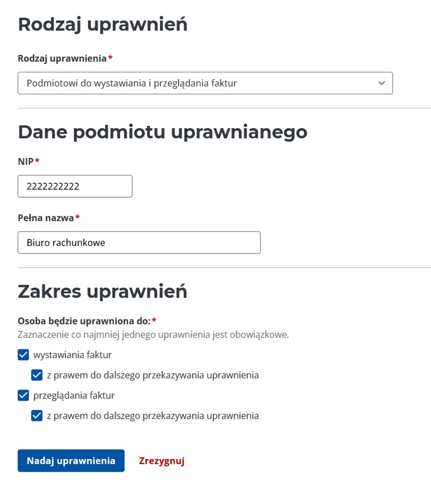Click the 'Nadaj uprawnienia' button
Image resolution: width=431 pixels, height=483 pixels.
pos(71,460)
